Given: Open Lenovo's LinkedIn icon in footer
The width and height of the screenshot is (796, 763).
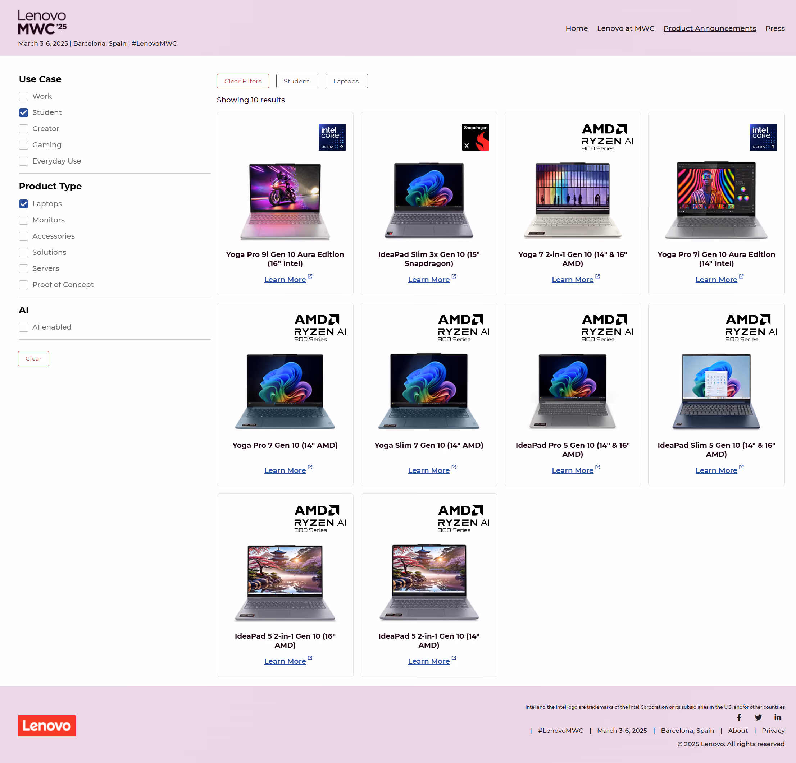Looking at the screenshot, I should point(777,717).
